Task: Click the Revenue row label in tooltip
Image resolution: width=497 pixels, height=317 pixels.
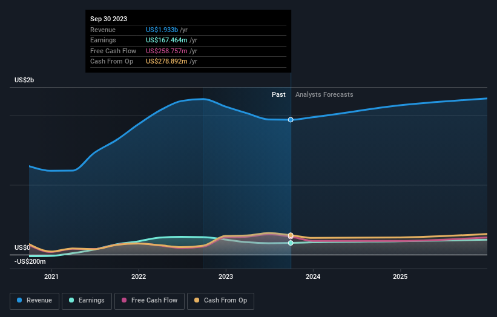Action: (103, 30)
